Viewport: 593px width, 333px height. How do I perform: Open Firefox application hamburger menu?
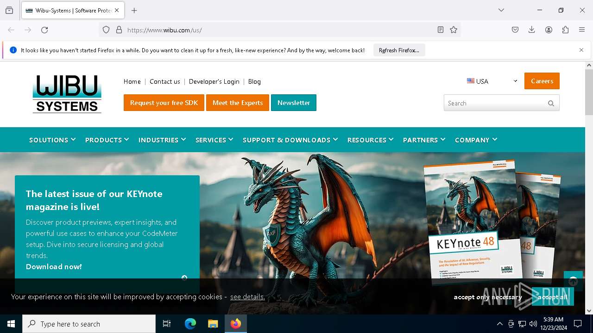(582, 30)
